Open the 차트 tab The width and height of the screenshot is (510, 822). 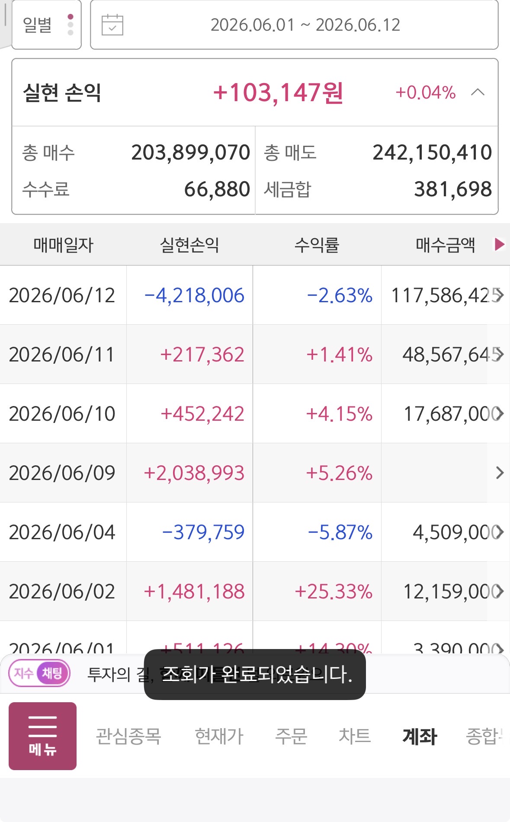tap(355, 736)
